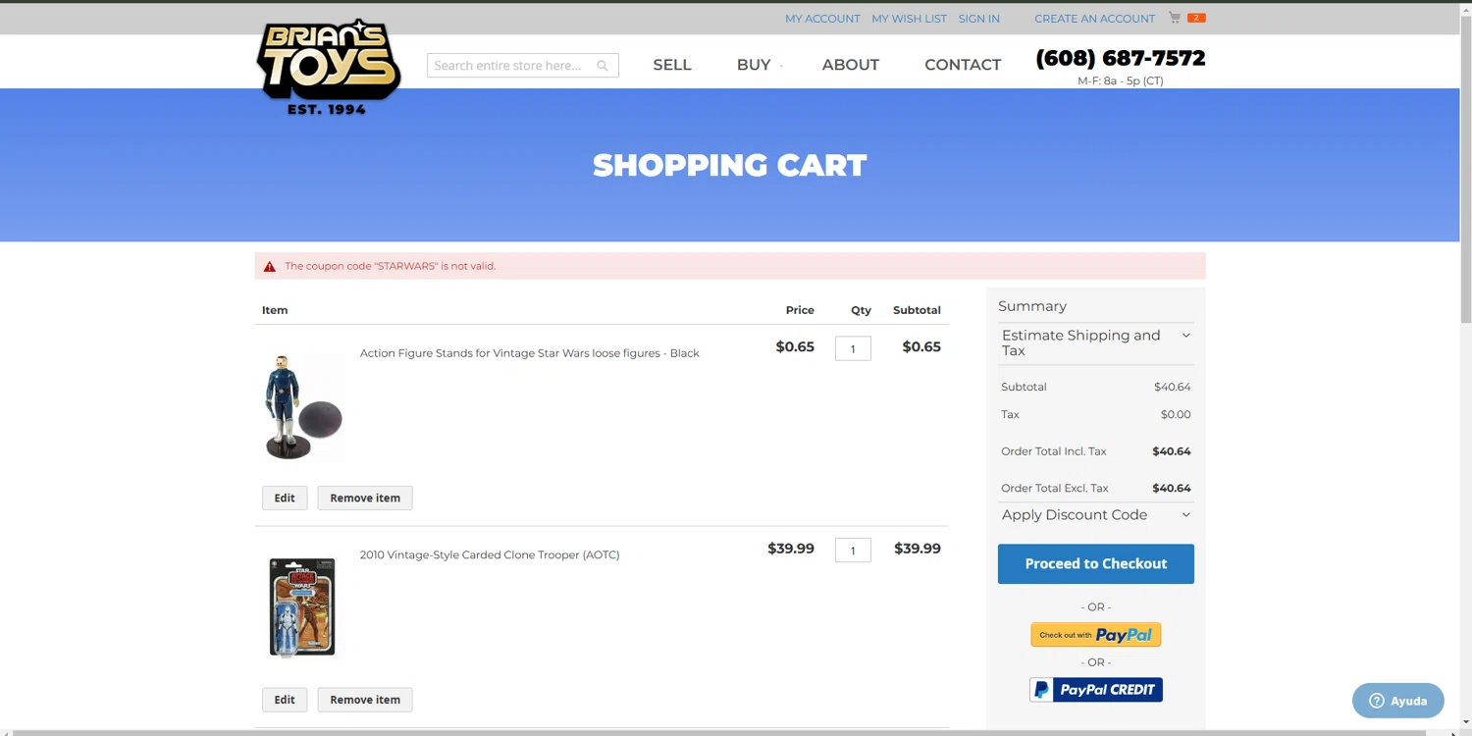Edit the Clone Trooper item

(x=285, y=700)
